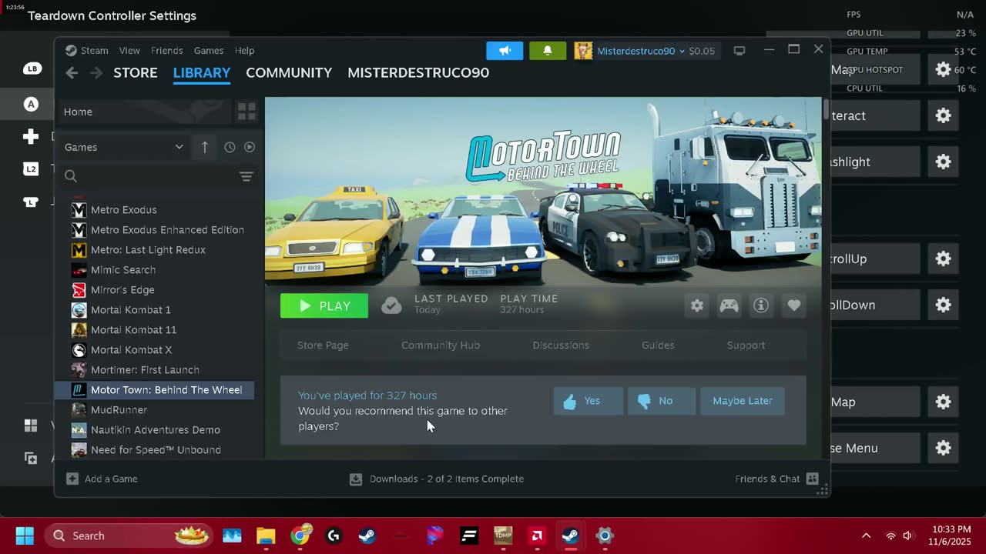Expand the Games category dropdown
Viewport: 986px width, 554px height.
pos(179,147)
